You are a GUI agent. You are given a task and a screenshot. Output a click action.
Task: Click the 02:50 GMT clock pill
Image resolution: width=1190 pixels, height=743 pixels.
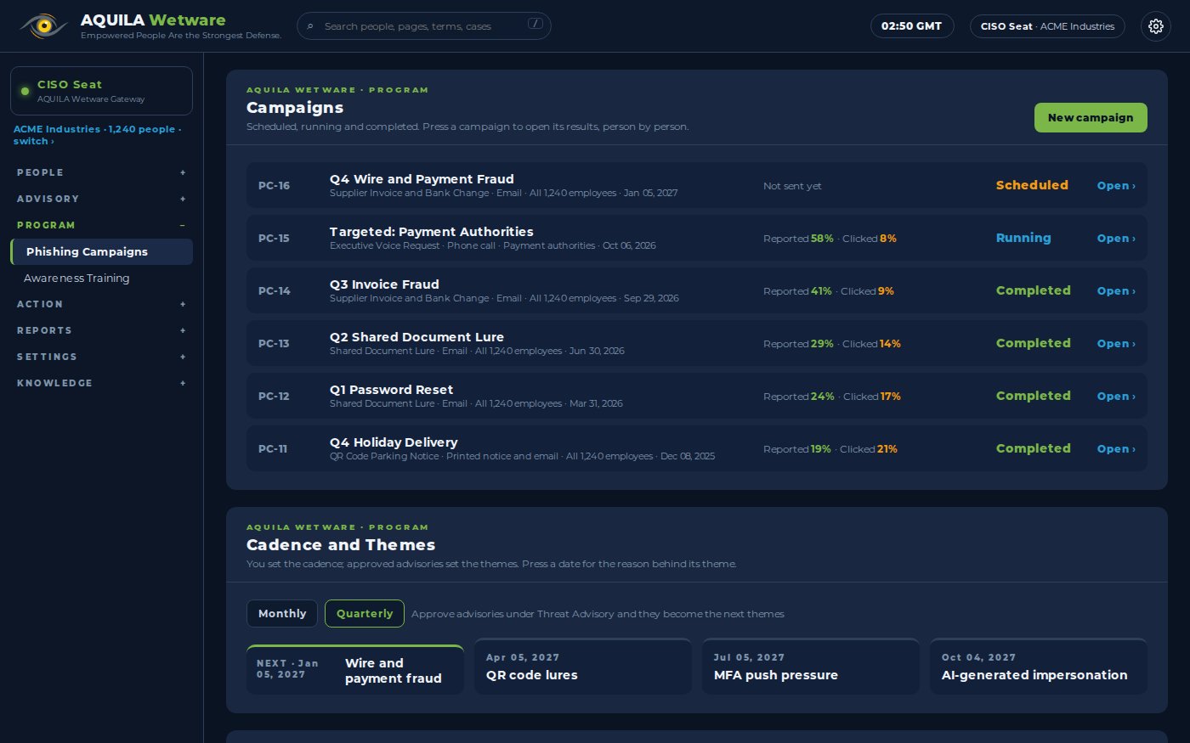[x=911, y=26]
